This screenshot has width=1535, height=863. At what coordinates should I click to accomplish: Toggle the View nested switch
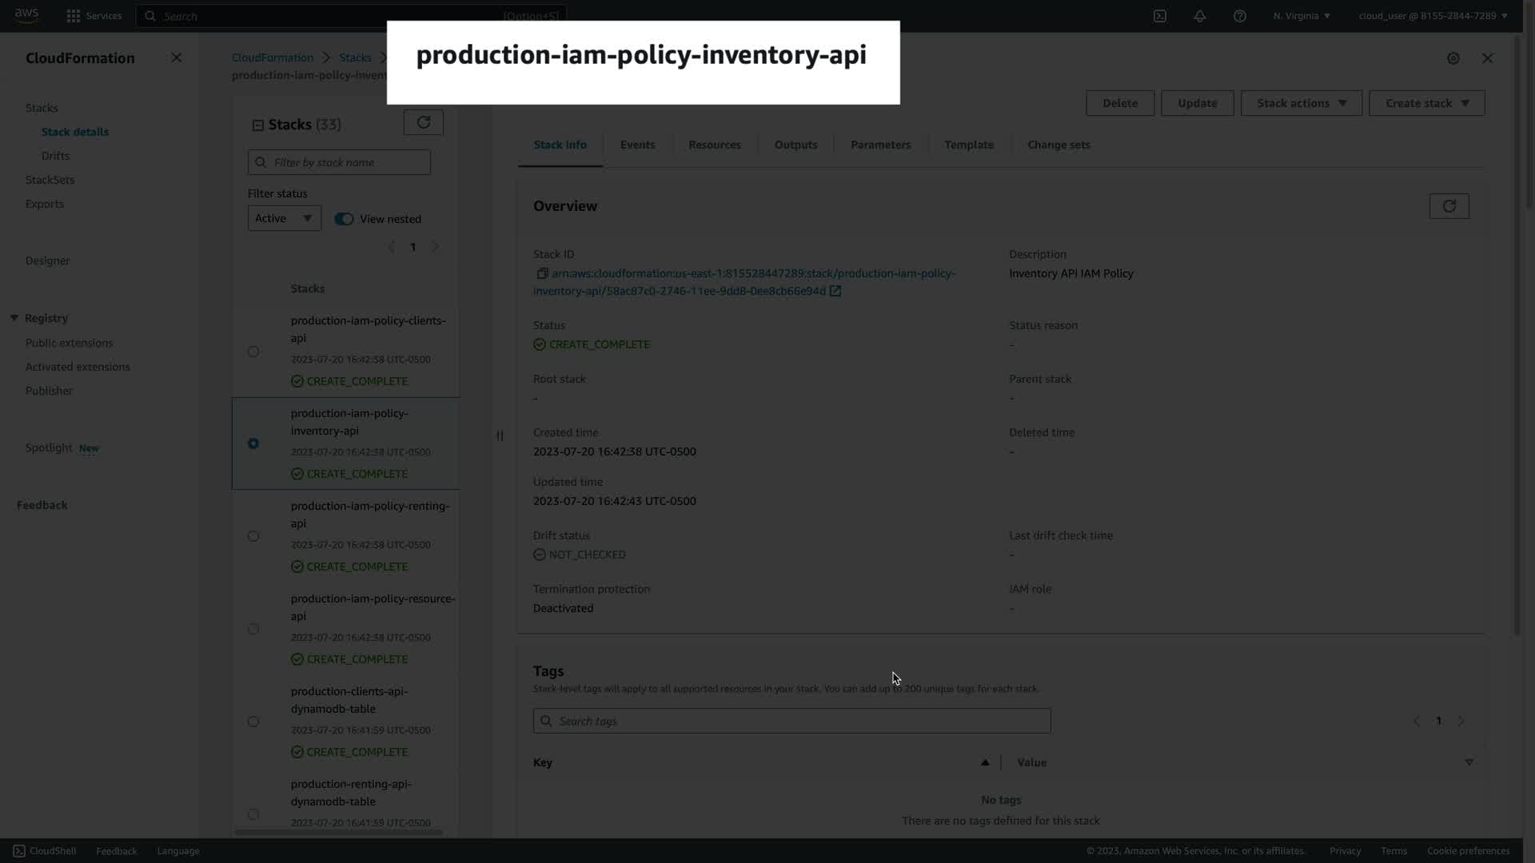[344, 219]
